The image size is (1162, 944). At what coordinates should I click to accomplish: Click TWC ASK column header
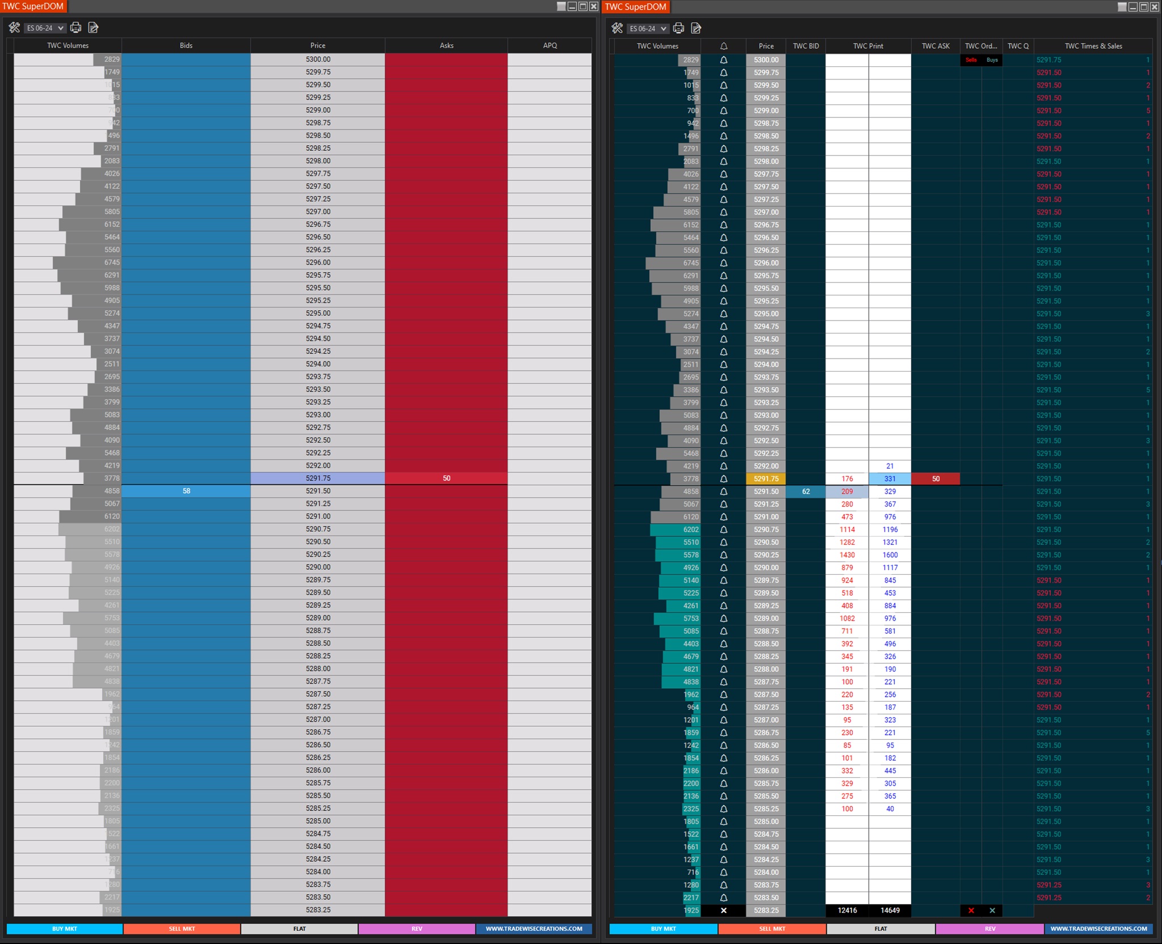point(936,46)
